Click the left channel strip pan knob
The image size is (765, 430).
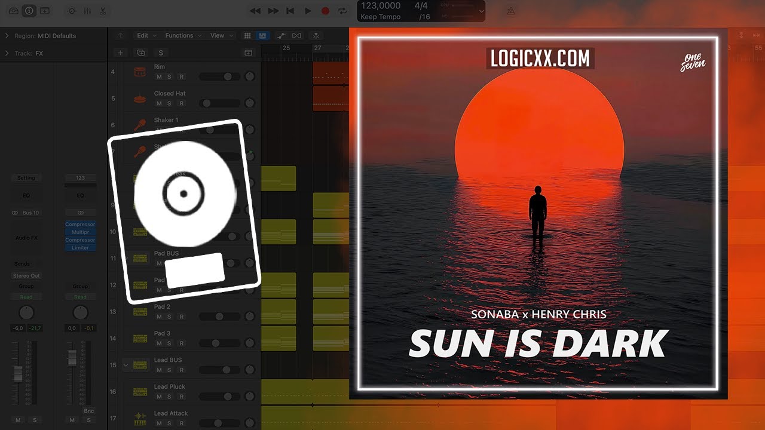coord(26,312)
